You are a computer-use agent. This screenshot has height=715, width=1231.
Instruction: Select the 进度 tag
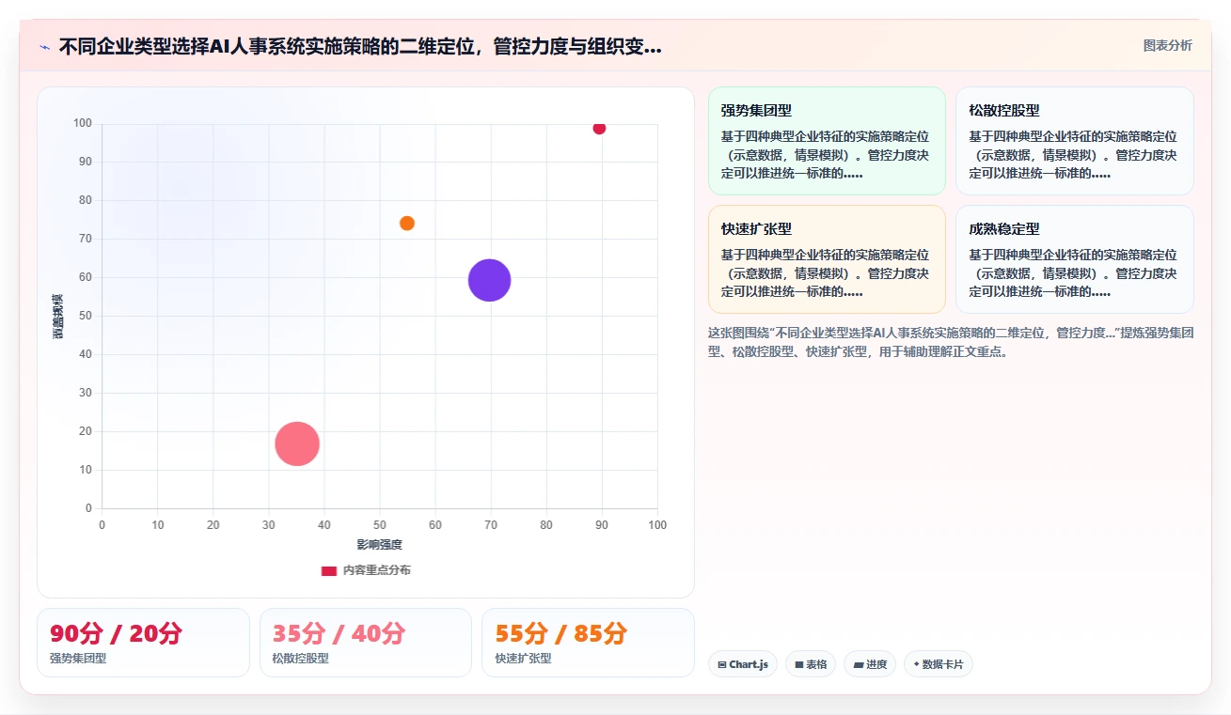click(870, 664)
